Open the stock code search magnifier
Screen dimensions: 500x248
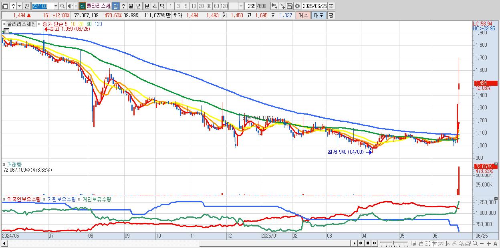click(62, 6)
